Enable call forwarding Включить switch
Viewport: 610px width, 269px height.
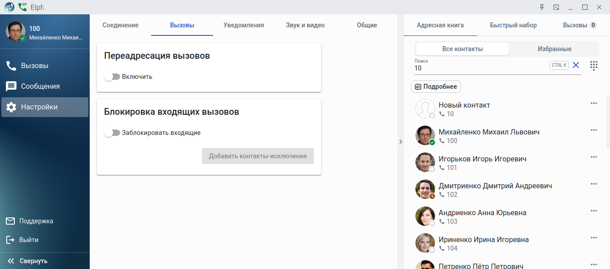pos(112,77)
